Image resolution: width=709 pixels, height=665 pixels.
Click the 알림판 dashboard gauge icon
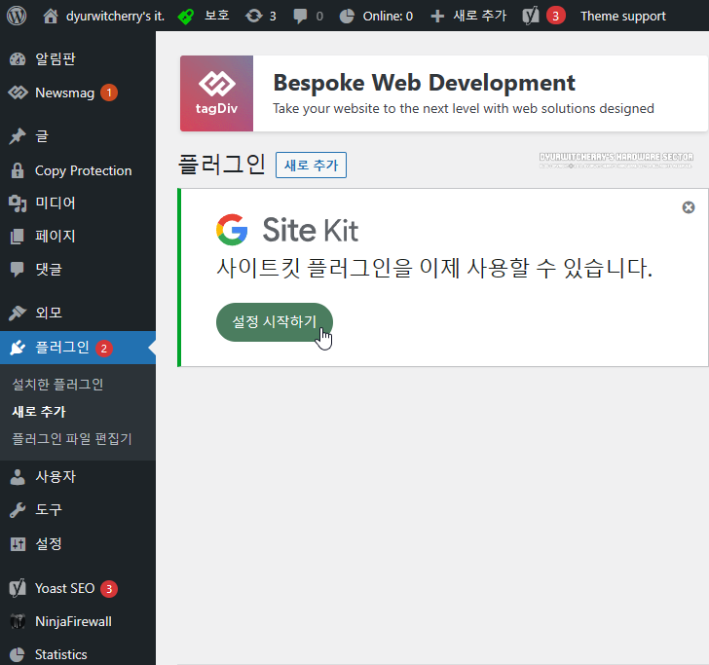click(x=18, y=59)
